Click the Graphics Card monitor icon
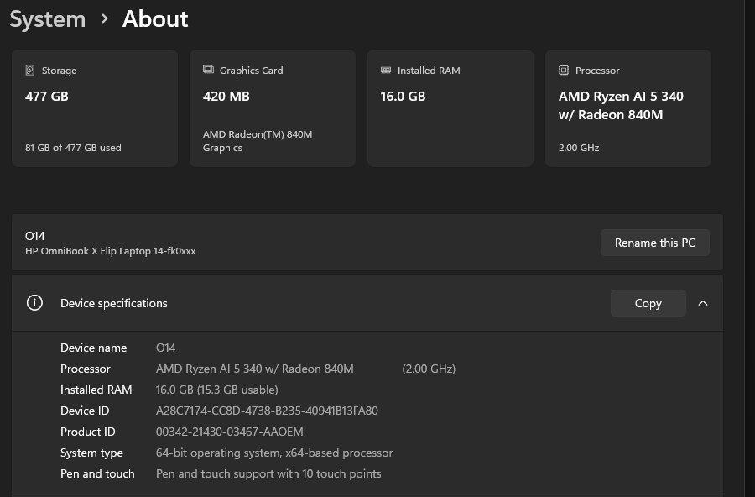The height and width of the screenshot is (497, 755). (208, 71)
